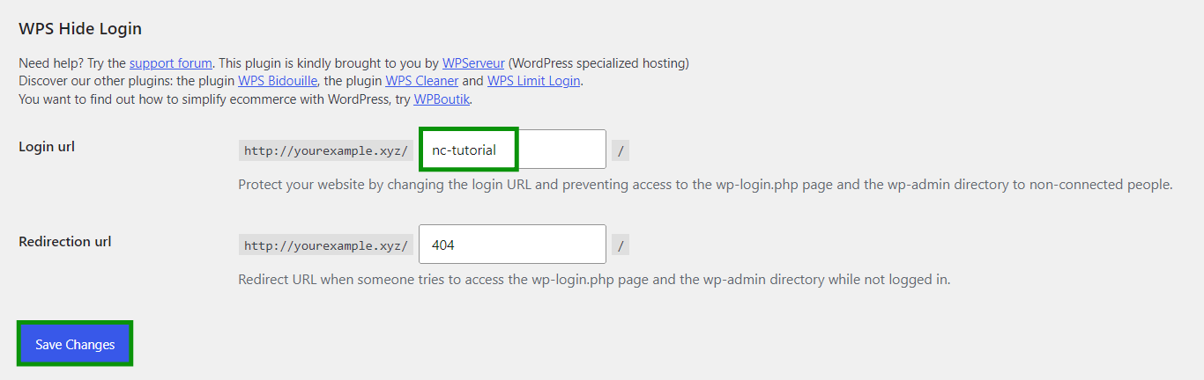Click the trailing slash after the Login url field

(621, 150)
